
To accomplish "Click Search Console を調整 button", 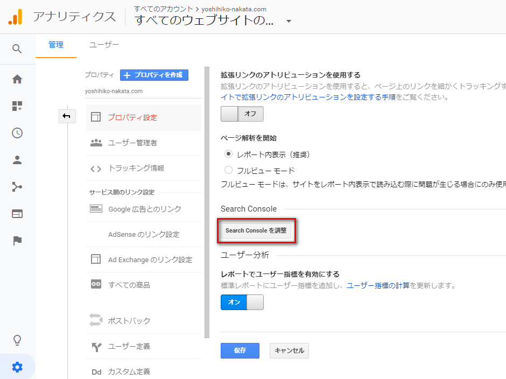I will tap(256, 230).
